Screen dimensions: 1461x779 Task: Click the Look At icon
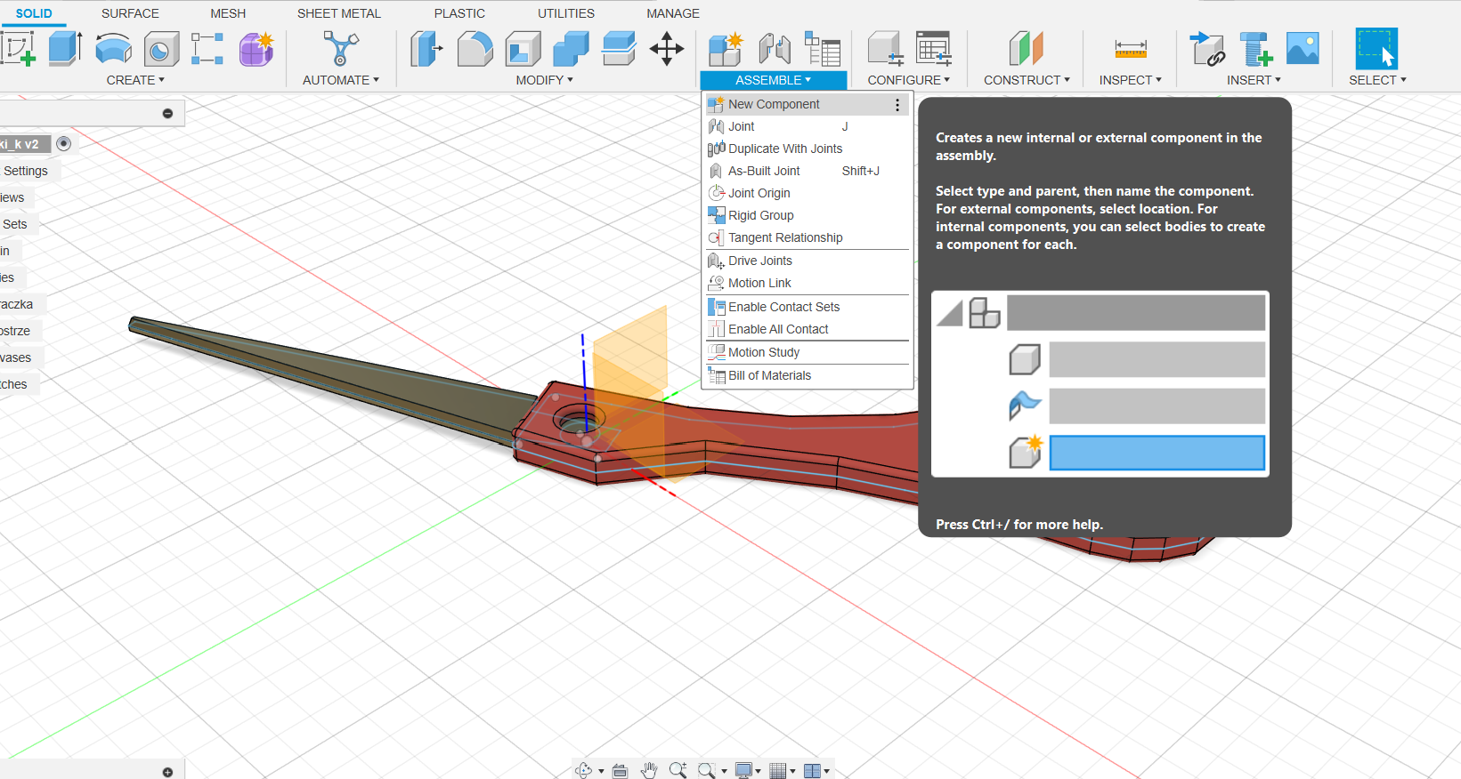pos(621,771)
